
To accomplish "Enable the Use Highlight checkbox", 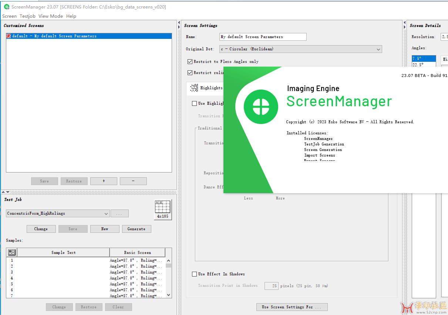I will point(195,103).
